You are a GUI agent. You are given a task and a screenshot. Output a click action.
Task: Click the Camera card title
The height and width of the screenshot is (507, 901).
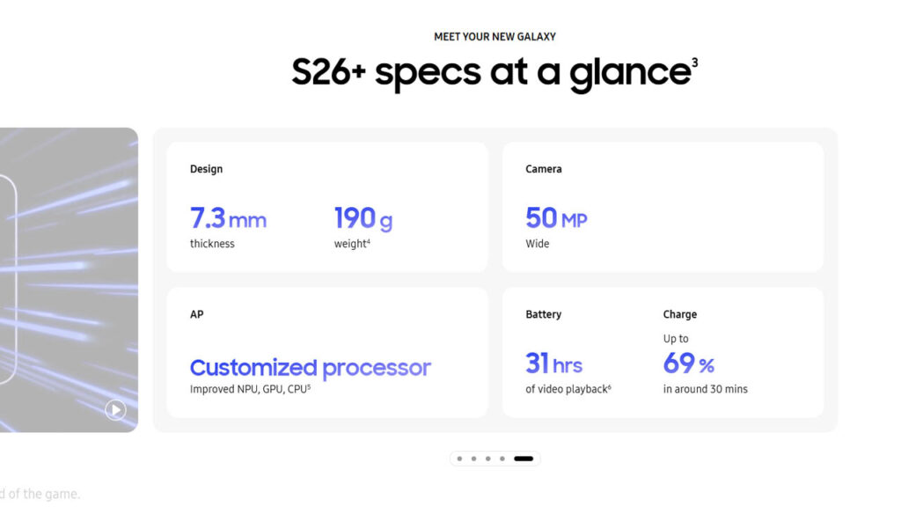click(543, 169)
